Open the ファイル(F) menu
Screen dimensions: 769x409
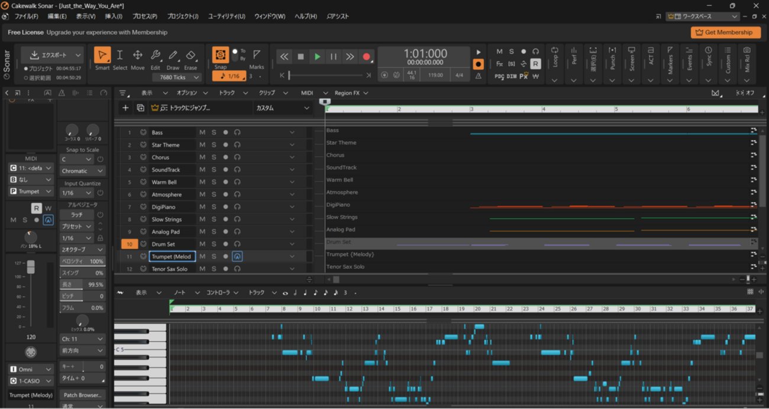26,17
